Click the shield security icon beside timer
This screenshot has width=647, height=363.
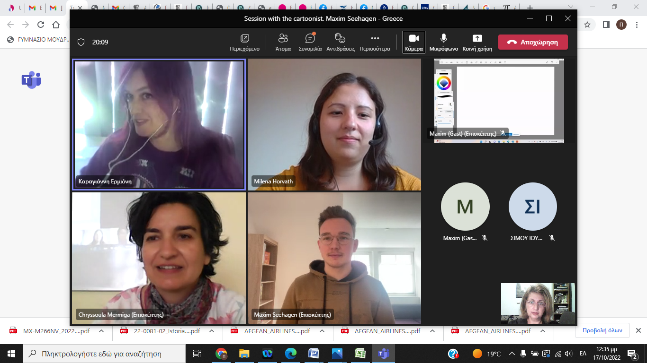[81, 42]
